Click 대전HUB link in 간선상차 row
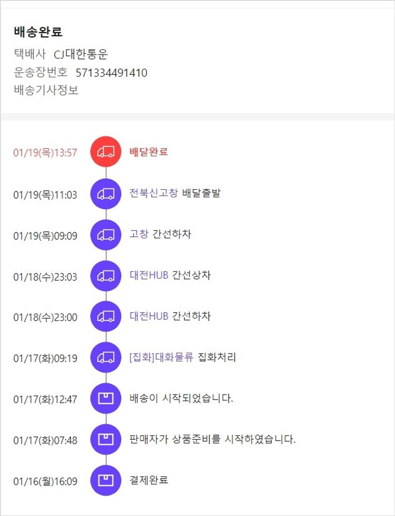The height and width of the screenshot is (516, 395). click(149, 275)
